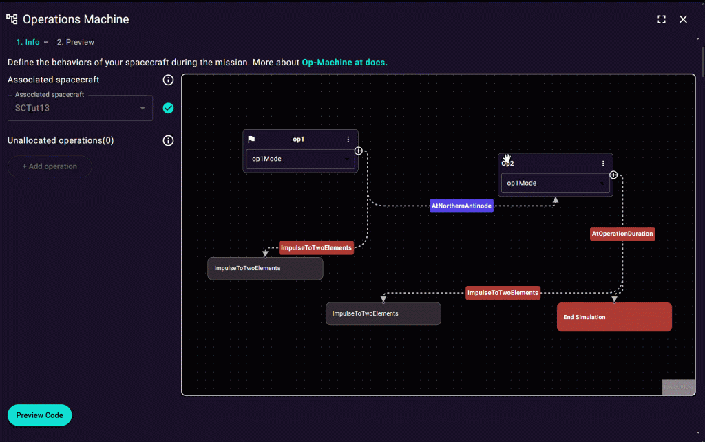The width and height of the screenshot is (705, 442).
Task: Select the red AtOperationDuration transition label
Action: (622, 234)
